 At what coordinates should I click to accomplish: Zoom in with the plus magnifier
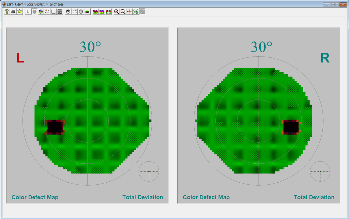coord(117,12)
